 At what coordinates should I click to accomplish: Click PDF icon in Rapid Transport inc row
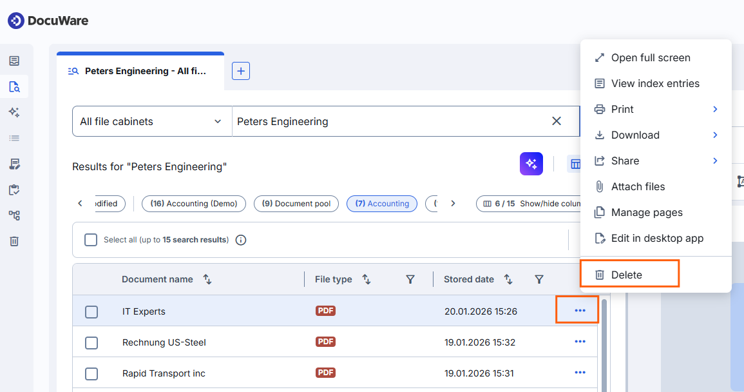325,373
